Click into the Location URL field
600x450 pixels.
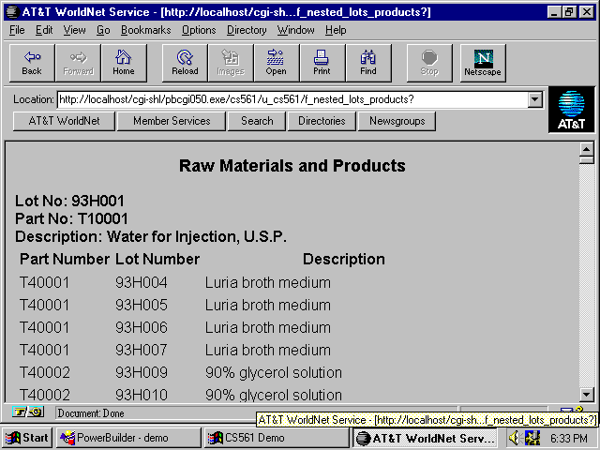click(292, 99)
